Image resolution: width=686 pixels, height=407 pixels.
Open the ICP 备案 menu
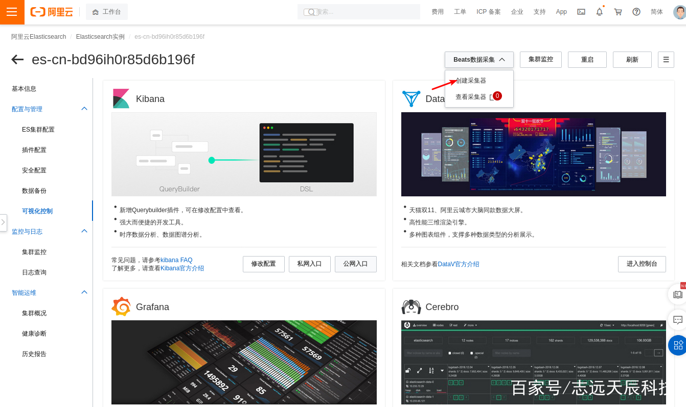pos(489,12)
